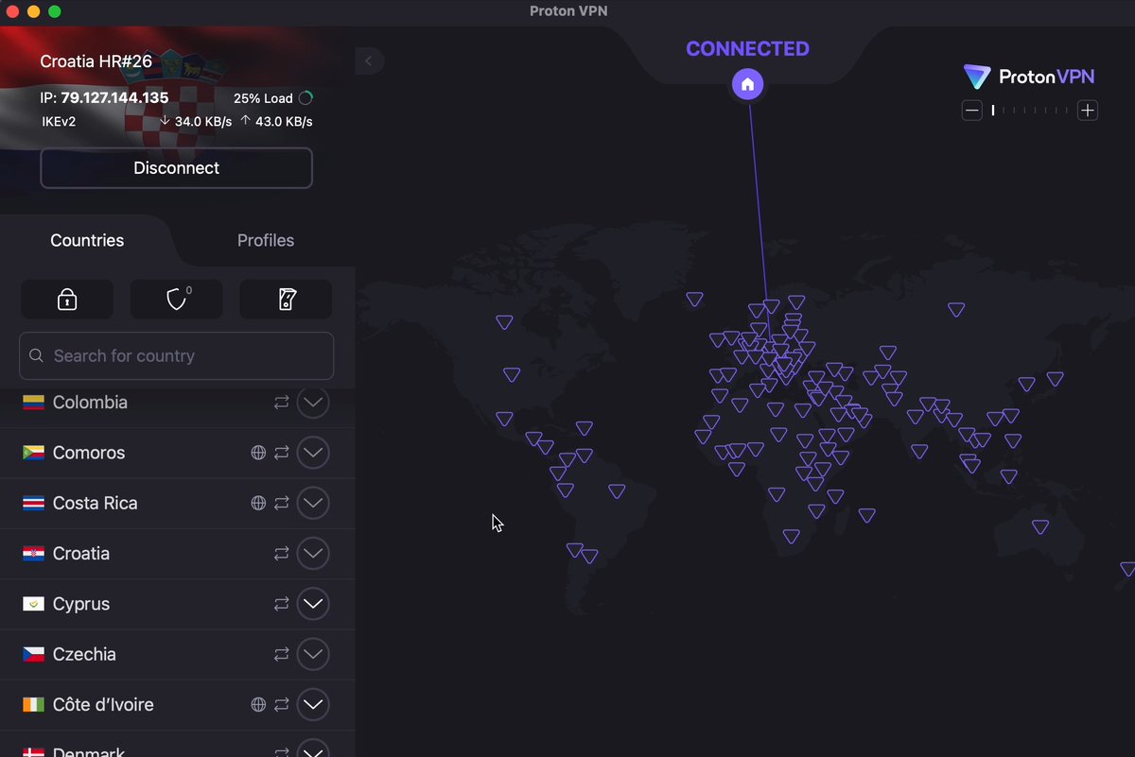Click the Costa Rica flag icon

tap(34, 503)
